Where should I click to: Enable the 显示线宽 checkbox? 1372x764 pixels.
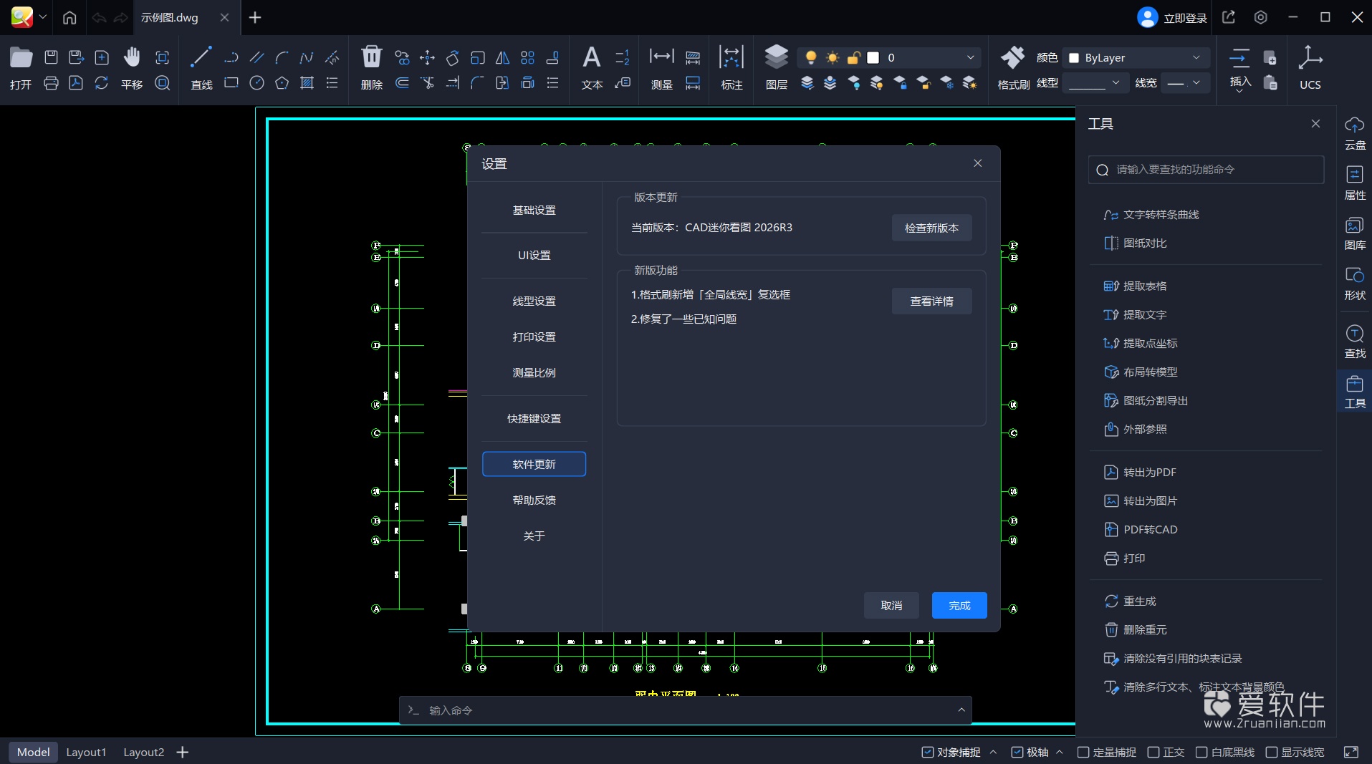pos(1272,752)
